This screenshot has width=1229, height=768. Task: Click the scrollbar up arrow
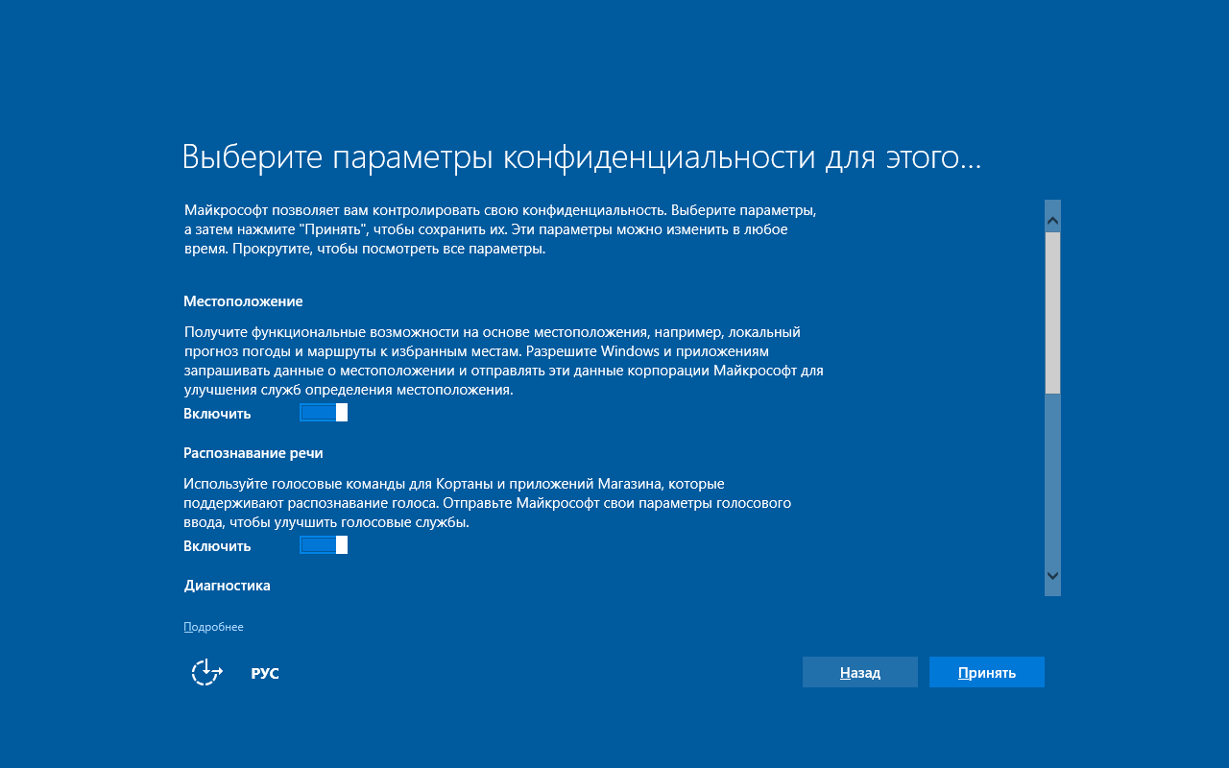(1052, 219)
